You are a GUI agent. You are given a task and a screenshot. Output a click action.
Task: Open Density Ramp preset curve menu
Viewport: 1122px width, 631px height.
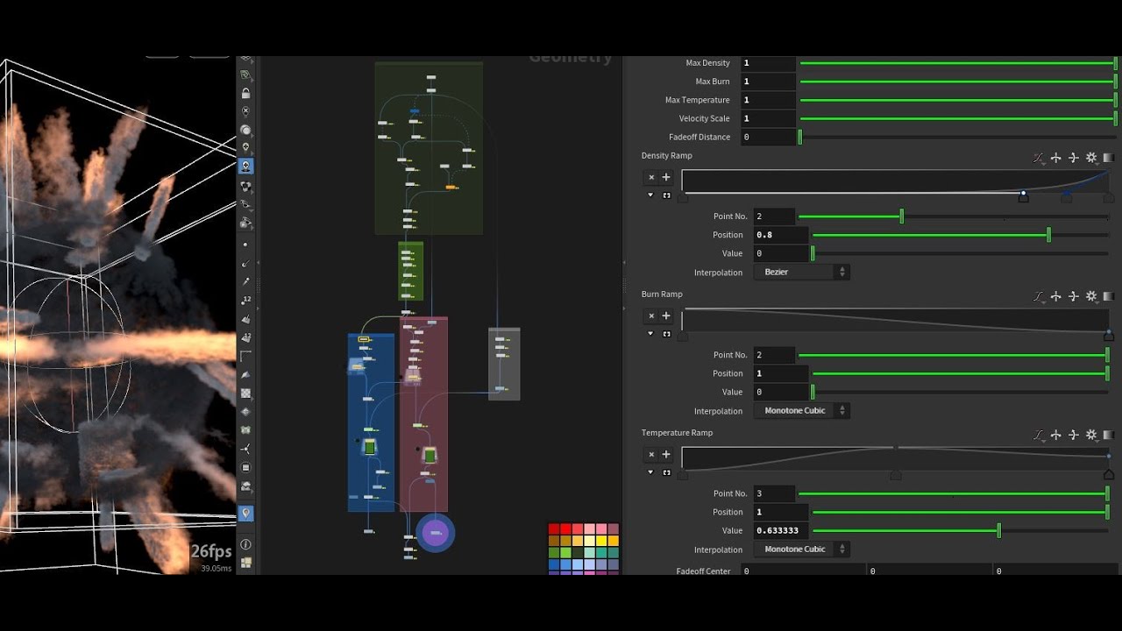coord(1039,158)
